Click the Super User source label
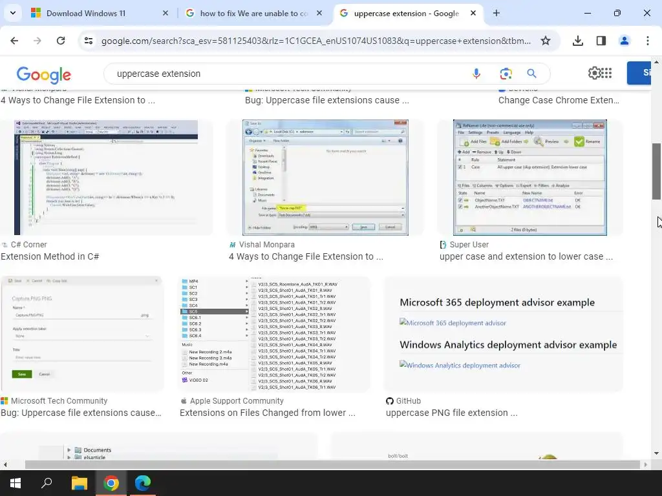This screenshot has height=496, width=662. [x=469, y=245]
